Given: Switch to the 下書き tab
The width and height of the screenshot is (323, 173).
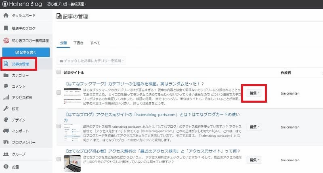Looking at the screenshot, I should 78,43.
